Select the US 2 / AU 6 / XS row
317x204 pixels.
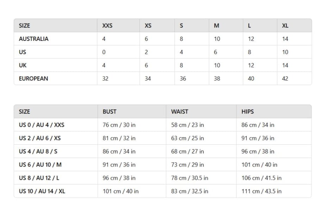point(163,138)
